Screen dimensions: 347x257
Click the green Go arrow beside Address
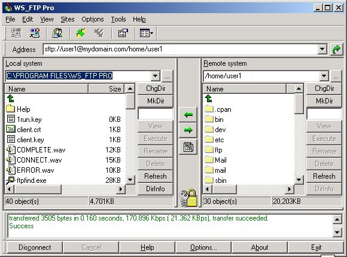[336, 50]
